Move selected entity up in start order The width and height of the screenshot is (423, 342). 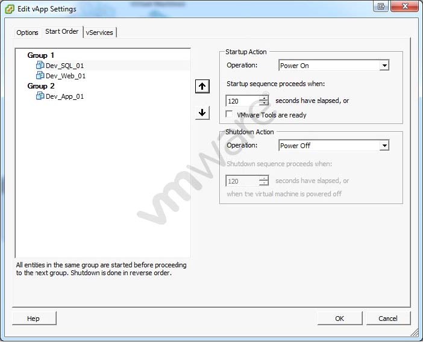pyautogui.click(x=202, y=86)
